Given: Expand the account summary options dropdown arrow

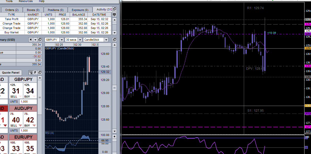Looking at the screenshot, I should click(35, 40).
